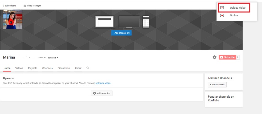Screen dimensions: 262x114
Task: Switch to the Videos tab
Action: (19, 68)
